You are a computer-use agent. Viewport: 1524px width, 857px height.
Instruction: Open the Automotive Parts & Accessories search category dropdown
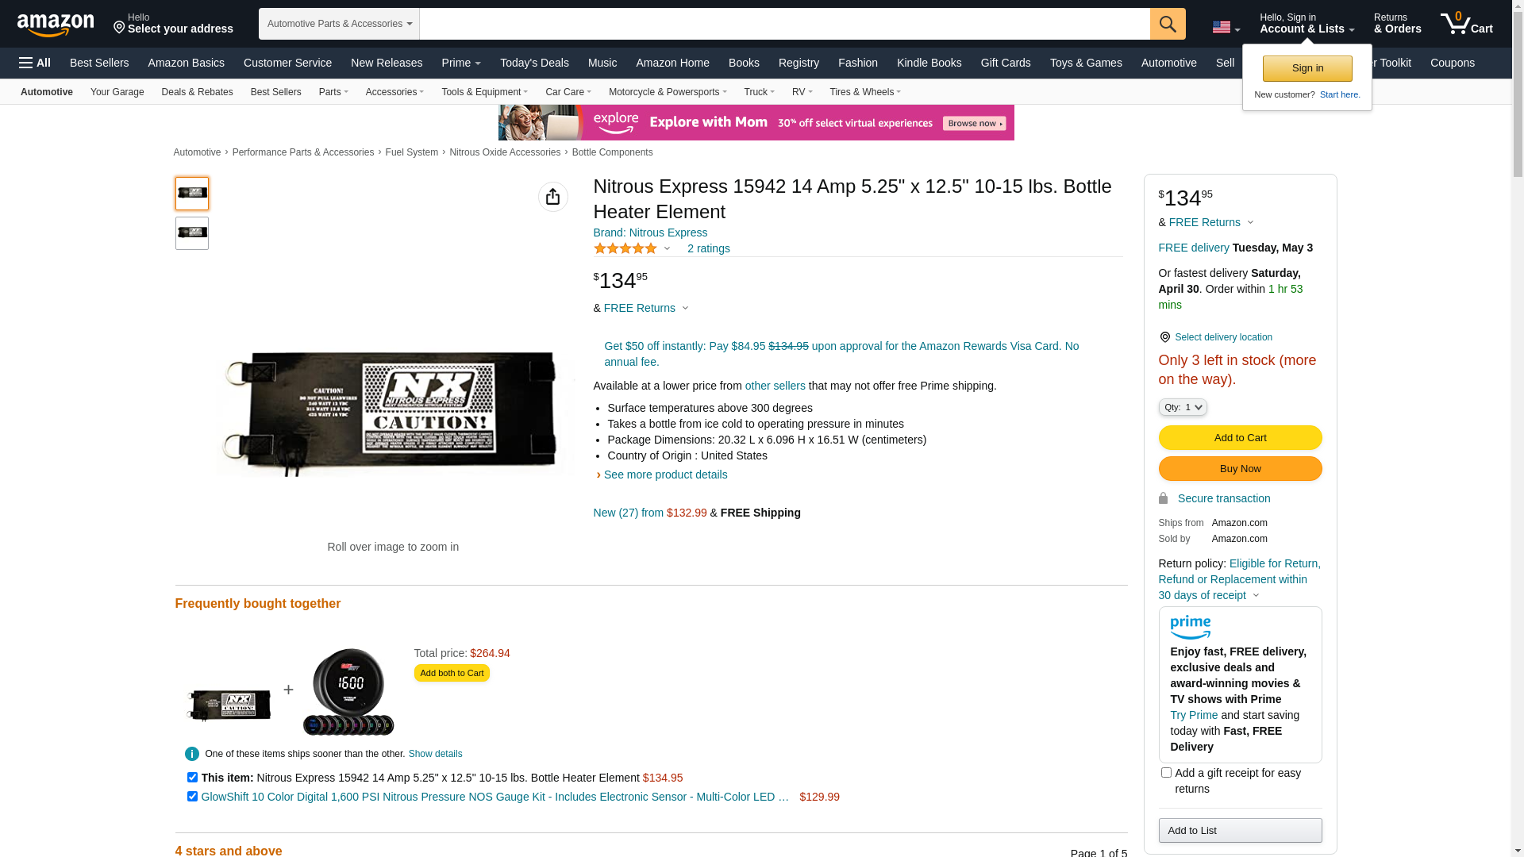tap(339, 24)
